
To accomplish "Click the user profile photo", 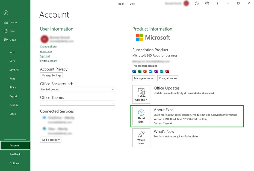I will click(x=44, y=39).
